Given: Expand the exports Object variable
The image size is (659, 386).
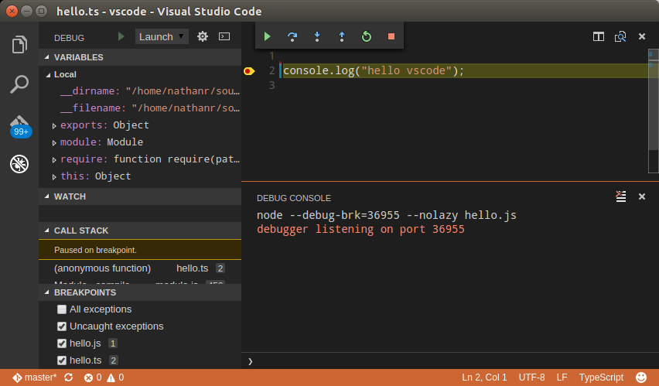Looking at the screenshot, I should click(x=54, y=125).
